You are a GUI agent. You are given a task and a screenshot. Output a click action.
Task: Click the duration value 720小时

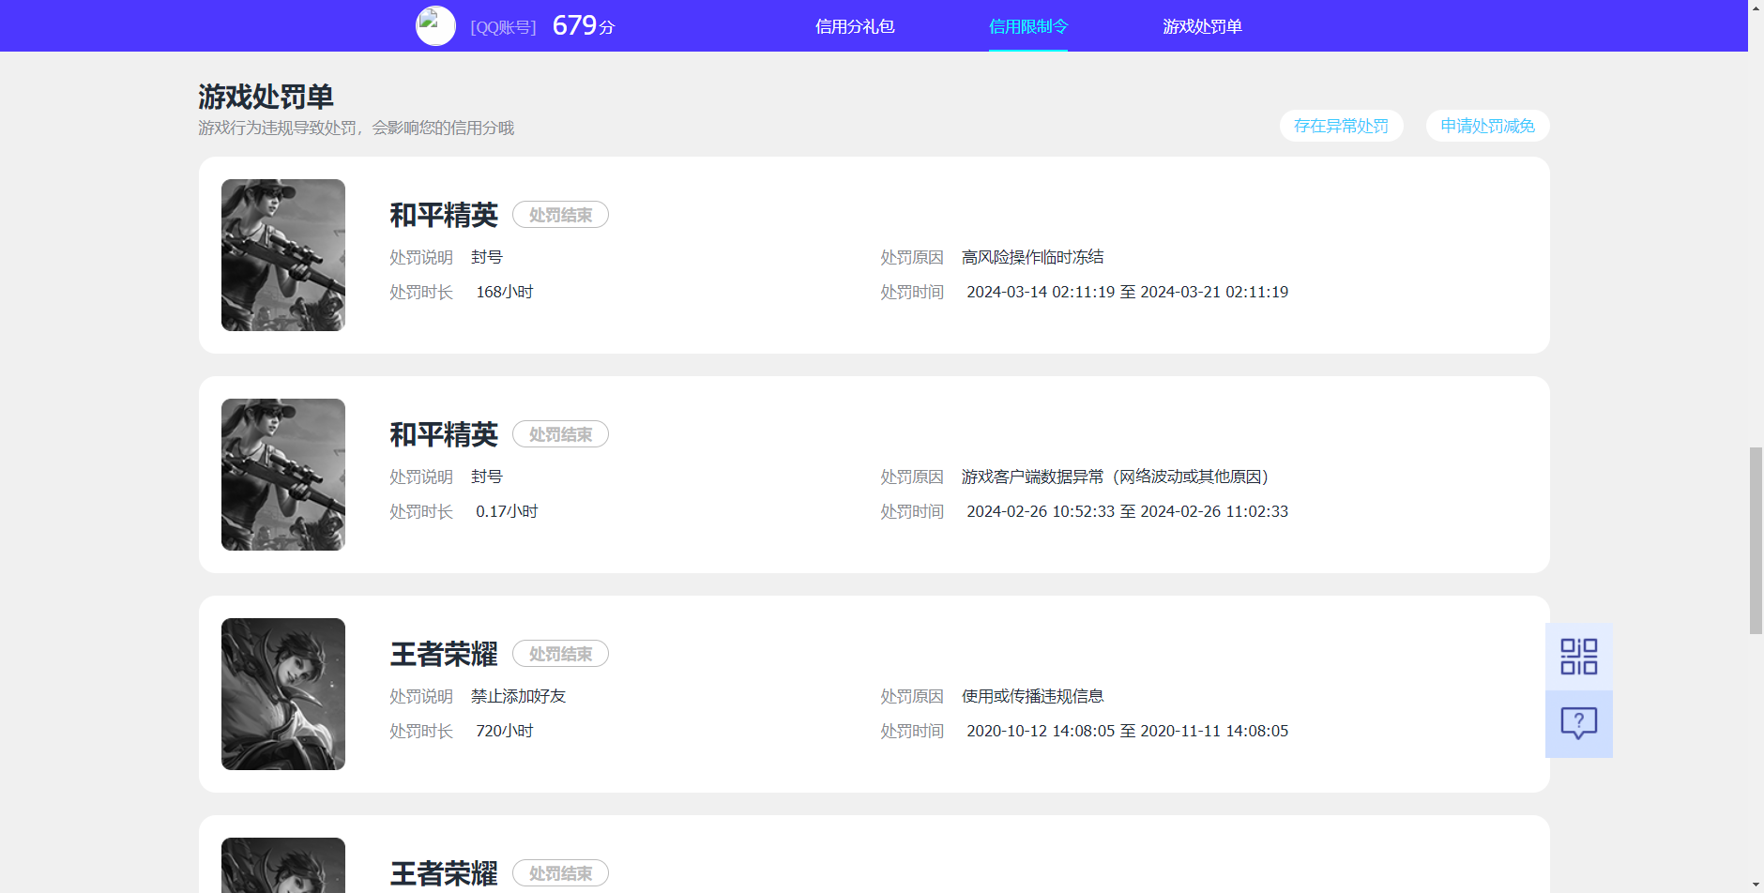[x=505, y=731]
